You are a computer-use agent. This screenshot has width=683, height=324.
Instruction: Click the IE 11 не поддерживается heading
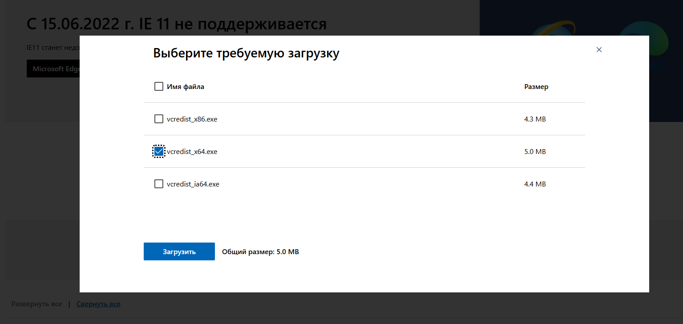[x=177, y=24]
